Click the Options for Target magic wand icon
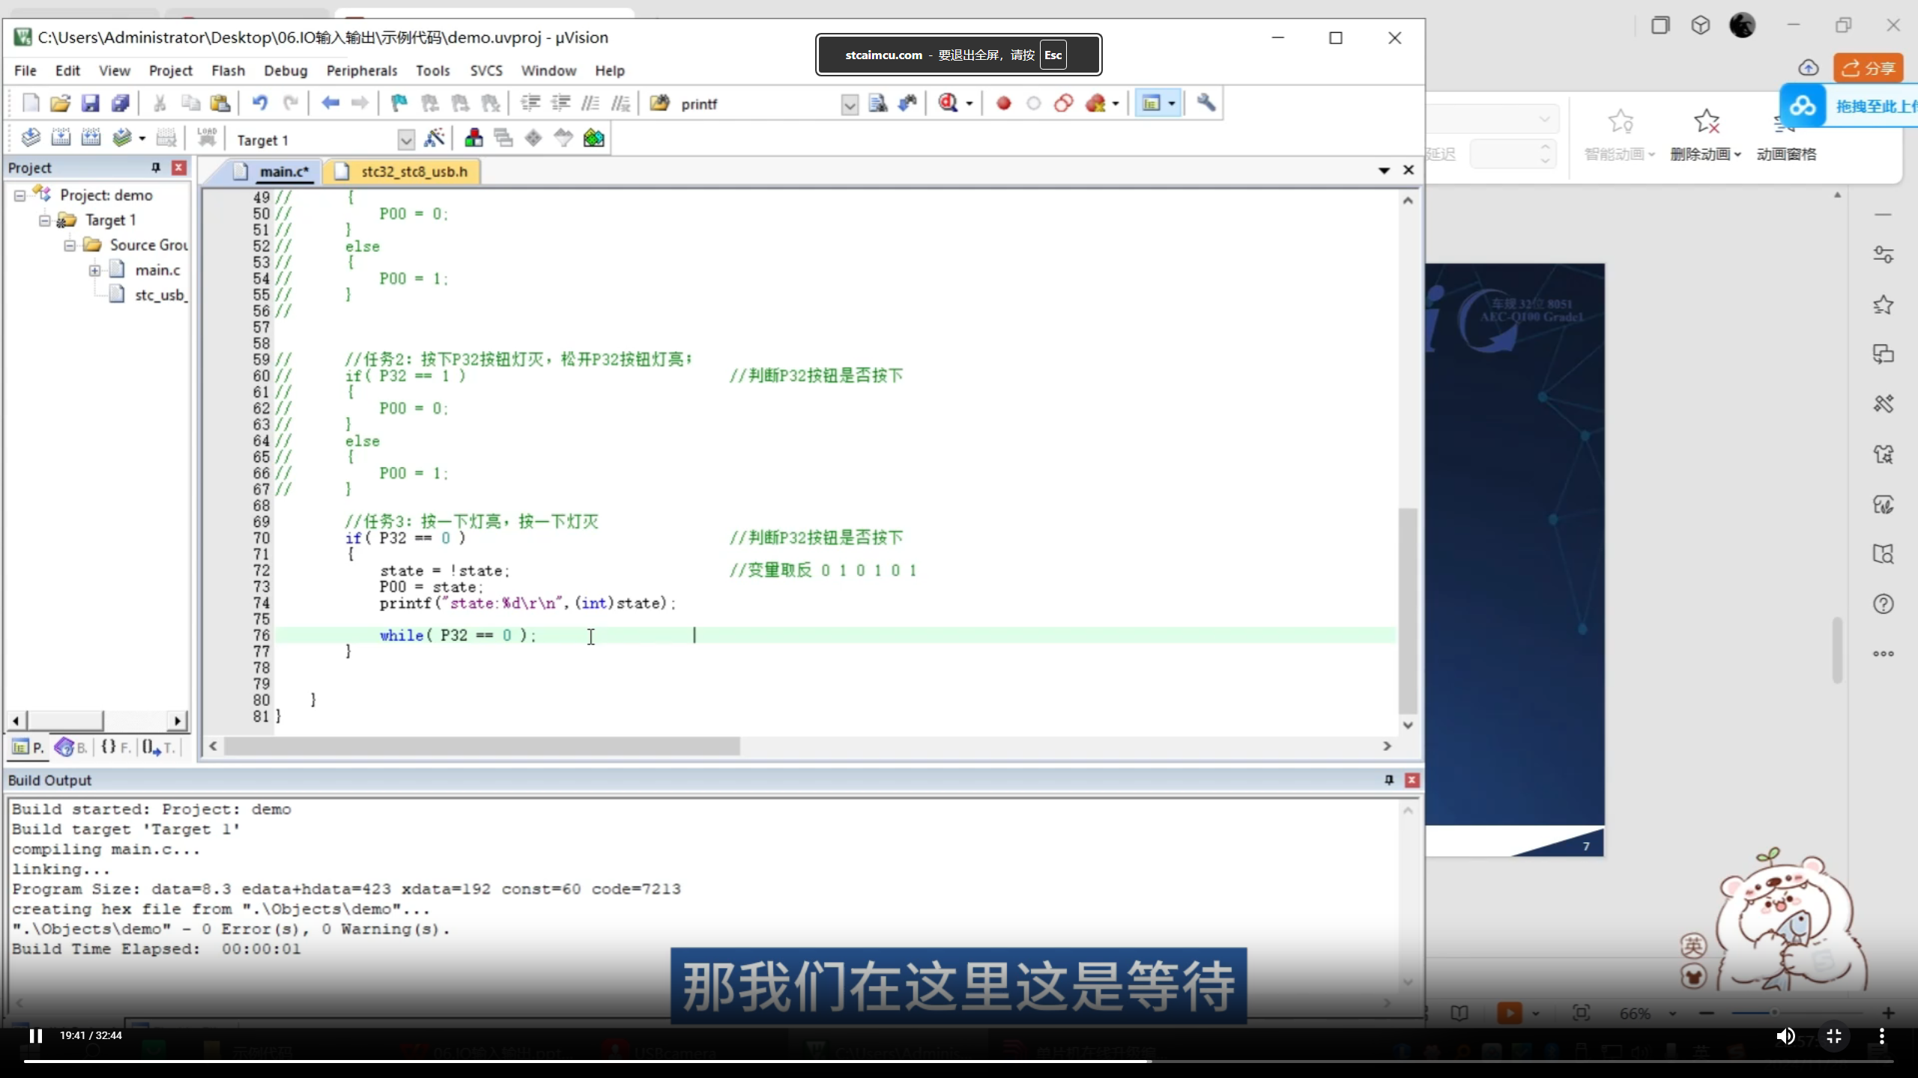 tap(435, 138)
